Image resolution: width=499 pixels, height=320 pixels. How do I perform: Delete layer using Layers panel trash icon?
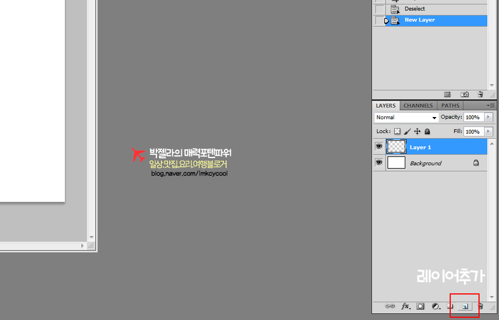pos(480,306)
